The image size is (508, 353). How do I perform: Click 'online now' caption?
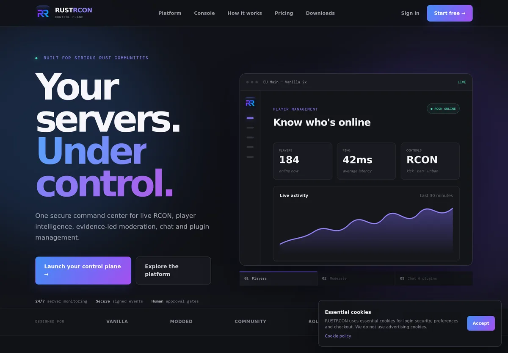coord(289,171)
